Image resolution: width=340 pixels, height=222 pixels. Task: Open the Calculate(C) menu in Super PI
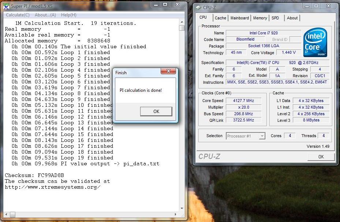(x=18, y=15)
